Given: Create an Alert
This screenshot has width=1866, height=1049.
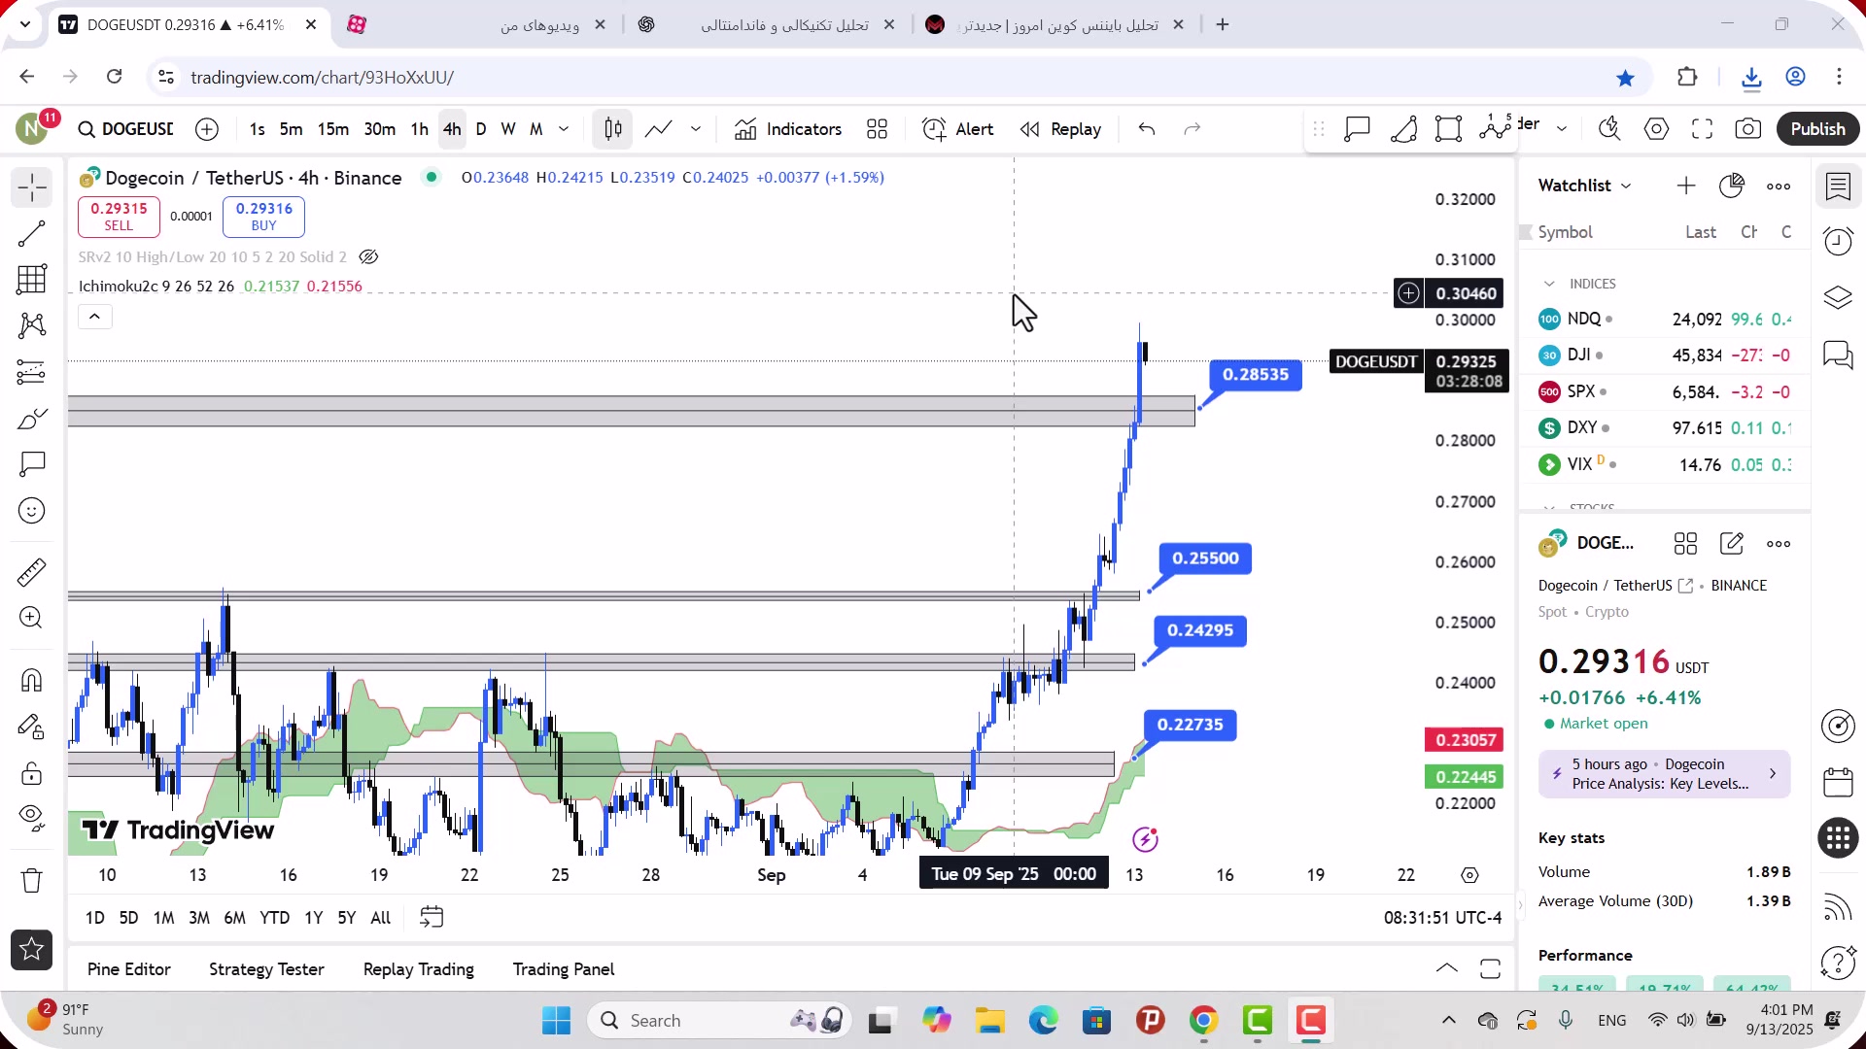Looking at the screenshot, I should [958, 129].
